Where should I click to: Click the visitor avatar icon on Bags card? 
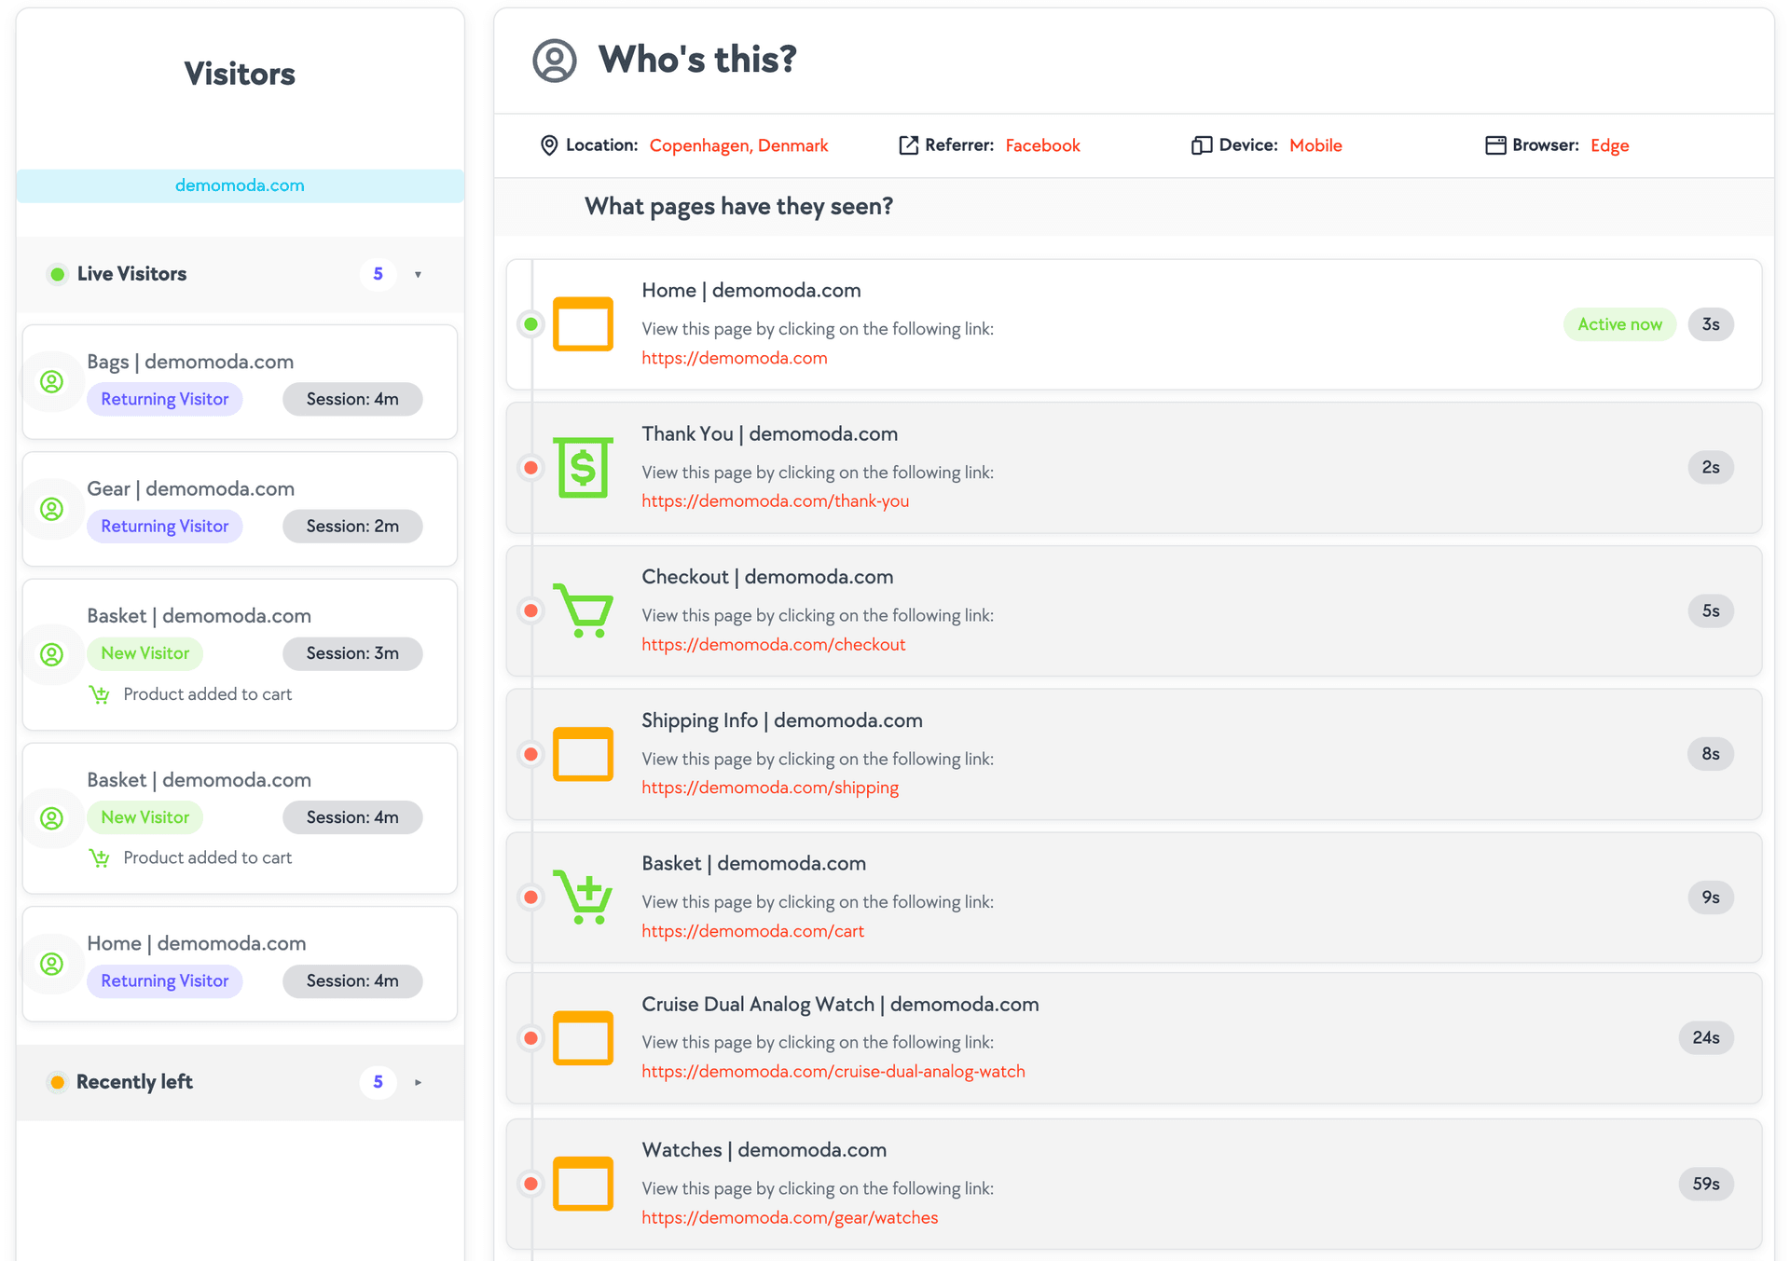(52, 381)
